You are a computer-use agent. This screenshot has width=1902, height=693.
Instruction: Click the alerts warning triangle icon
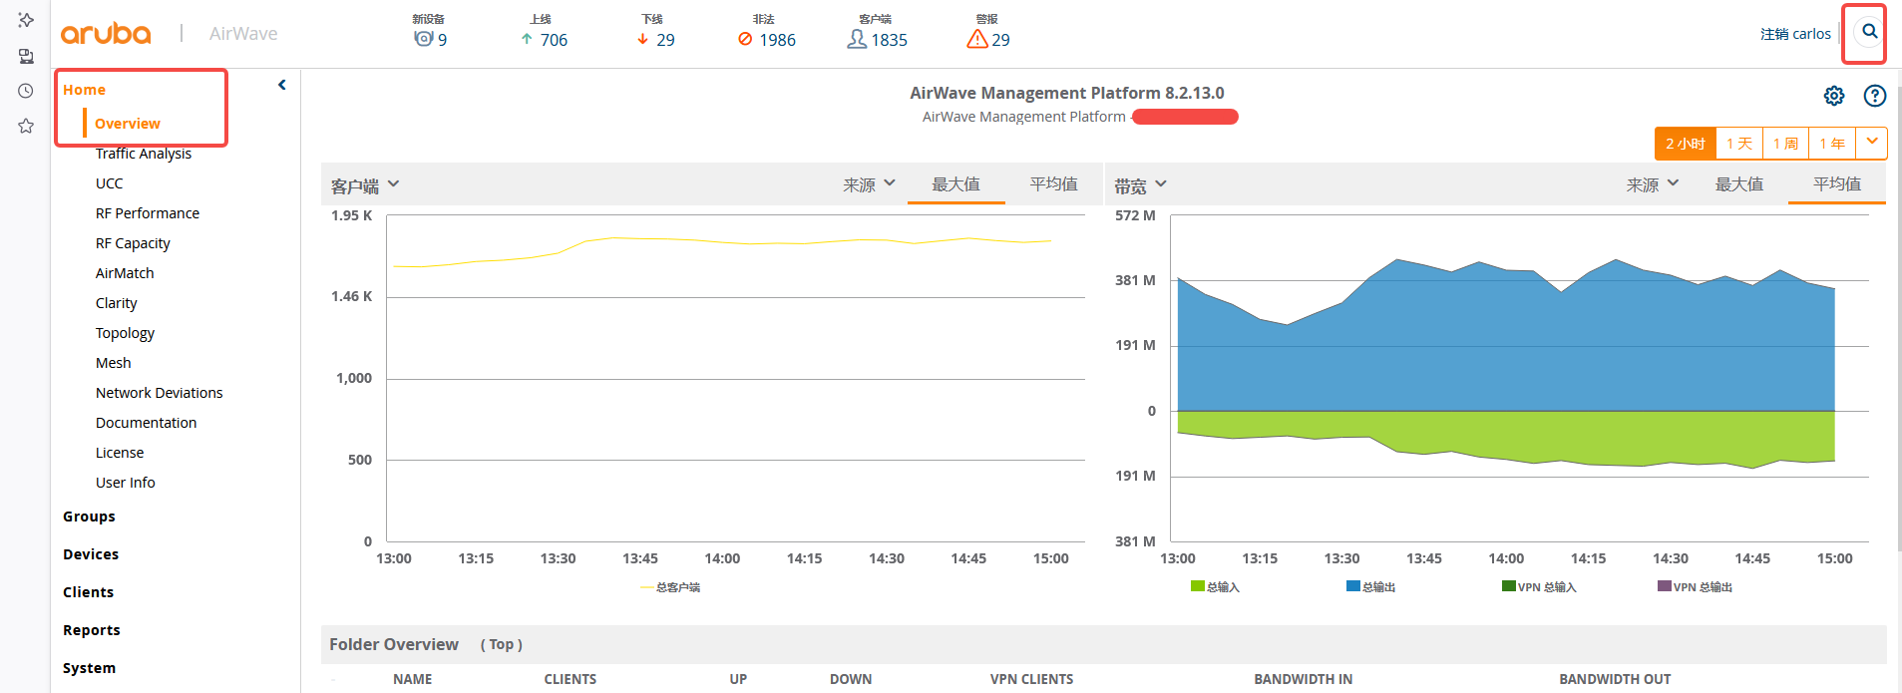977,39
